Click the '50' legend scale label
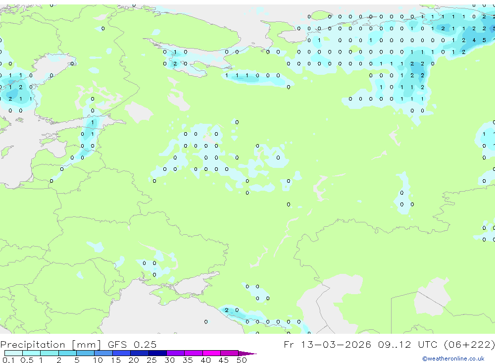 (x=242, y=360)
